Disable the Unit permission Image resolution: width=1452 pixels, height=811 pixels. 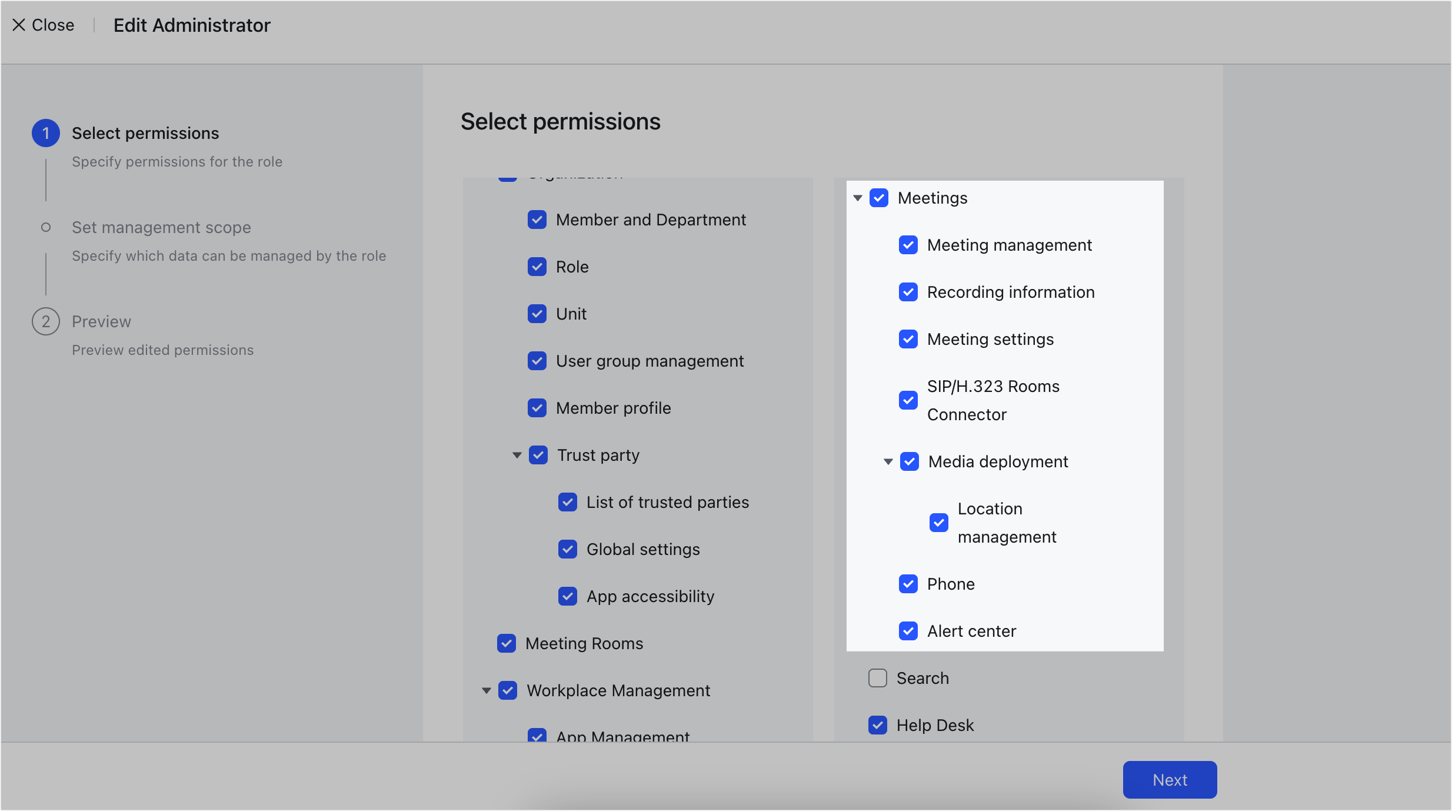point(537,314)
